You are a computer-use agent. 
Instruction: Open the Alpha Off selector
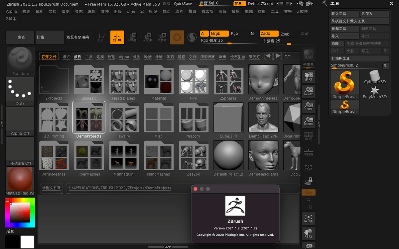tap(20, 121)
